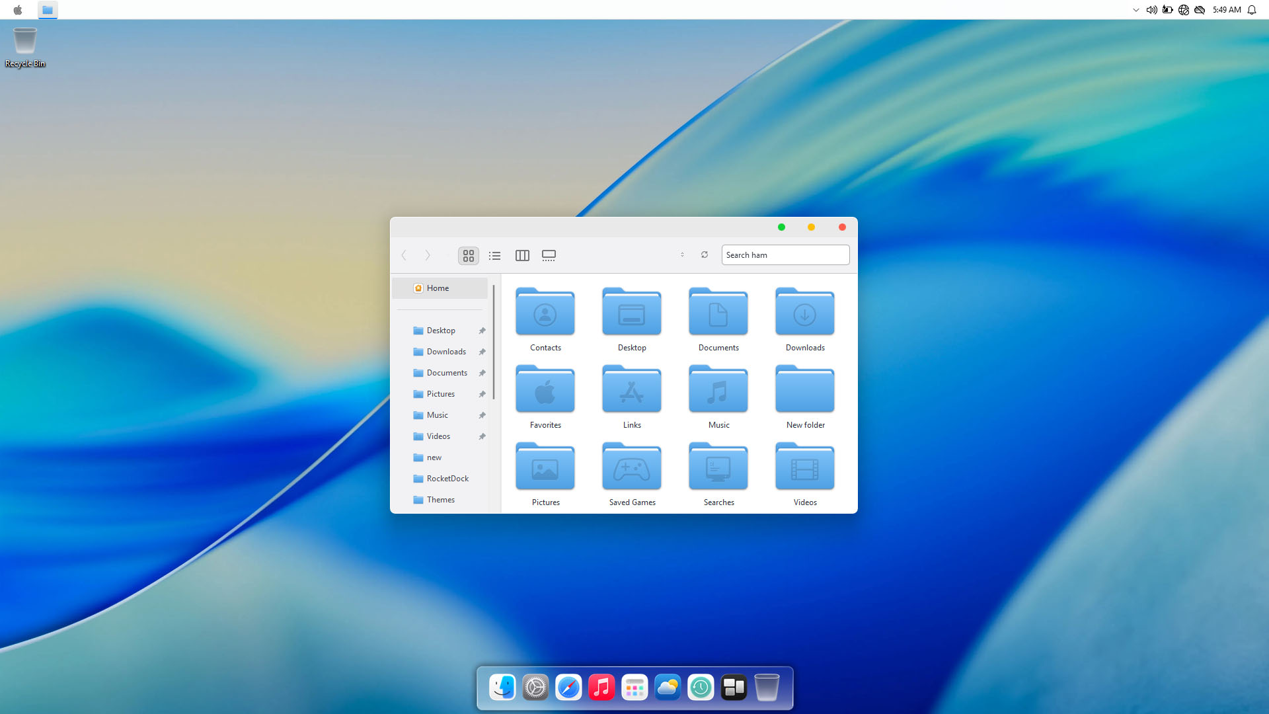Select Documents in the sidebar
The image size is (1269, 714).
(x=447, y=373)
